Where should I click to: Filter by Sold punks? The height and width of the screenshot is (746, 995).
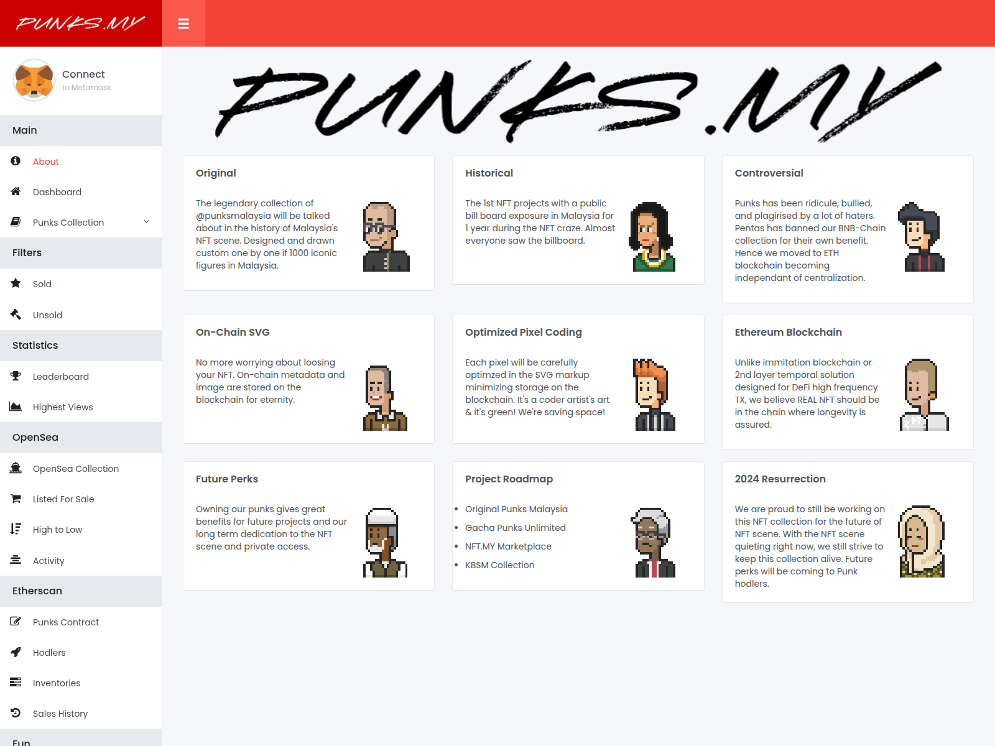coord(81,284)
